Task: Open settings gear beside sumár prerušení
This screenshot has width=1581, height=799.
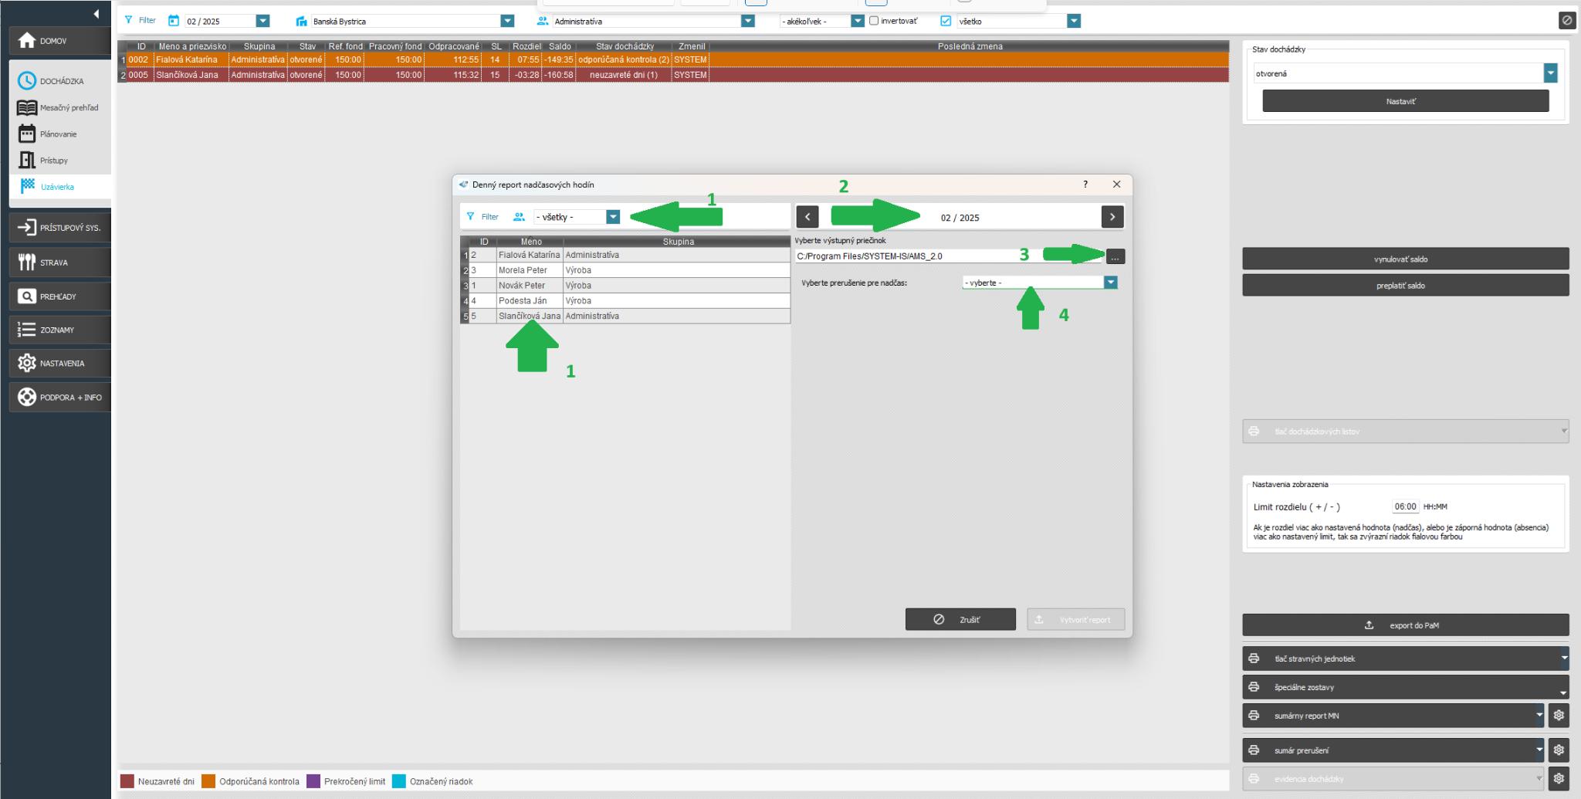Action: pyautogui.click(x=1559, y=750)
